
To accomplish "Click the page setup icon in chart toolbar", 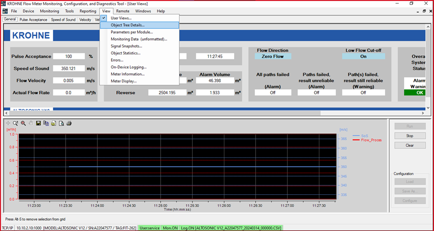I will click(x=54, y=123).
